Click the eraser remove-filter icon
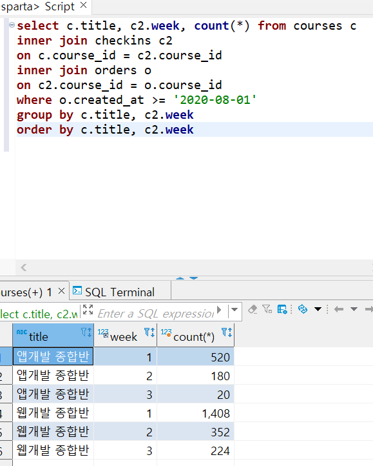 coord(253,309)
